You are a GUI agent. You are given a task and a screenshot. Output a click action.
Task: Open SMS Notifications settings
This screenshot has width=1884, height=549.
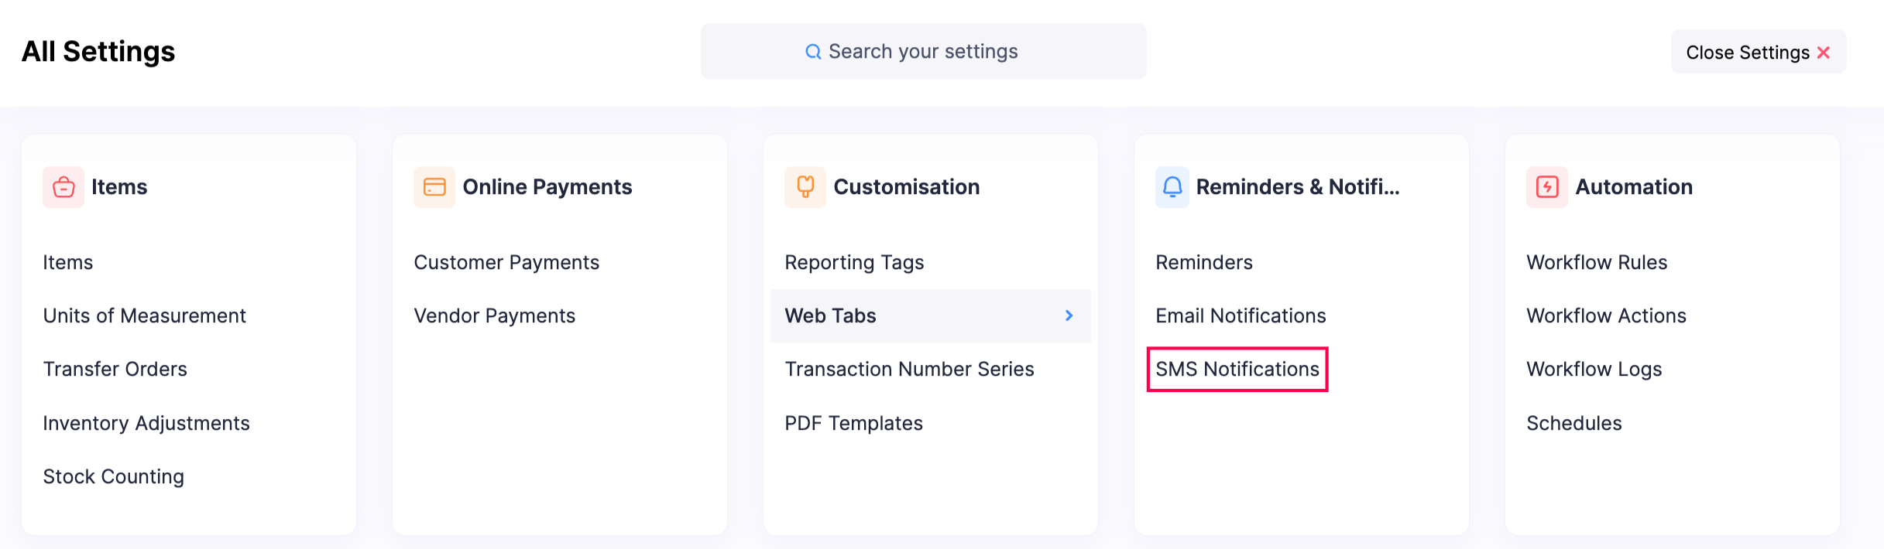[1237, 370]
